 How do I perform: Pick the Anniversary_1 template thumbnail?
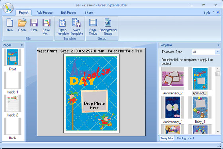(173, 107)
